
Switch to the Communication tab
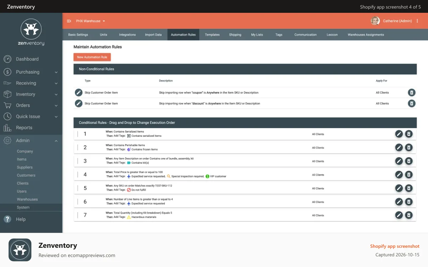pos(305,35)
